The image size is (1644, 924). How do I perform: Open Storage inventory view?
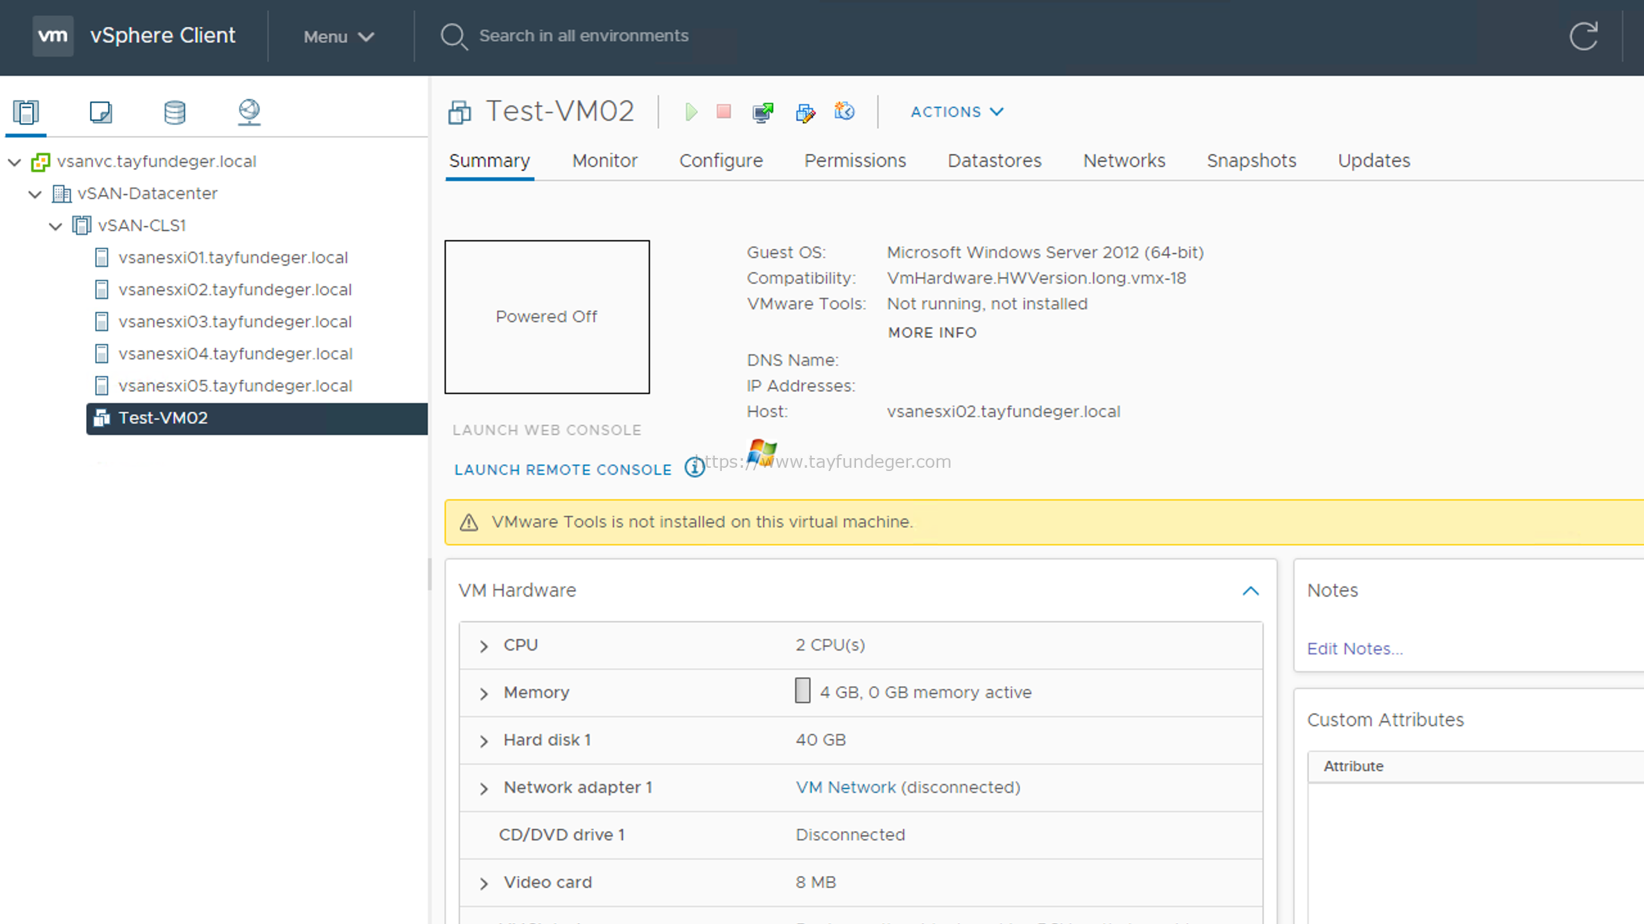point(175,112)
